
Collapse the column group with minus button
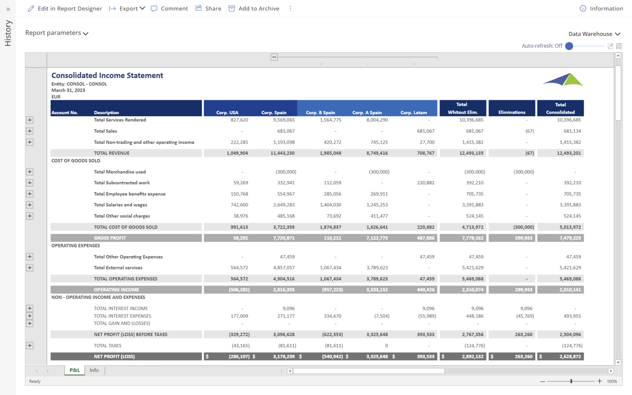(274, 57)
